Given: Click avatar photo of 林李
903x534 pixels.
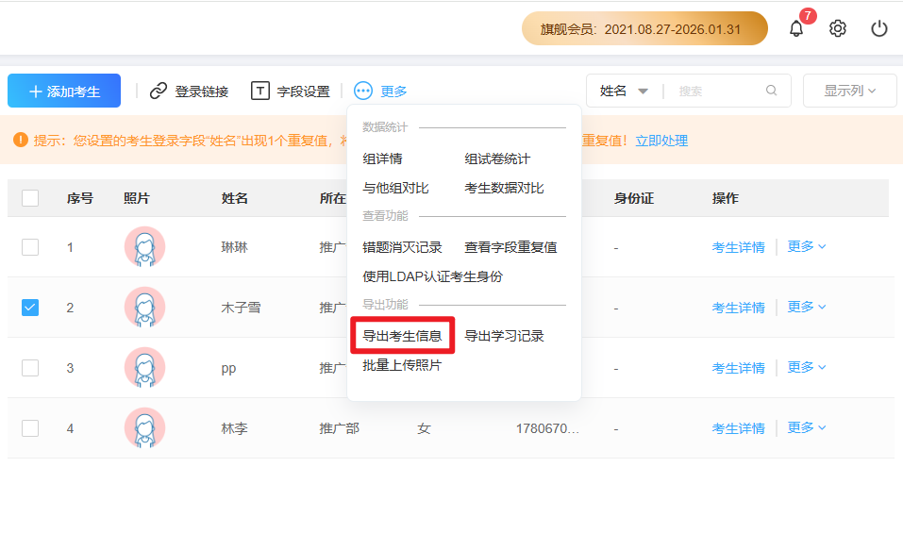Looking at the screenshot, I should [x=144, y=428].
